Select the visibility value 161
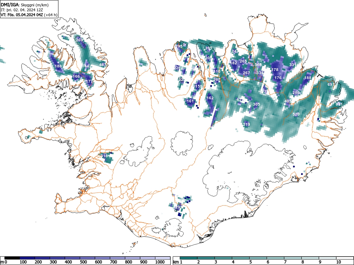Screen dimensions: 354x265 coord(190,101)
